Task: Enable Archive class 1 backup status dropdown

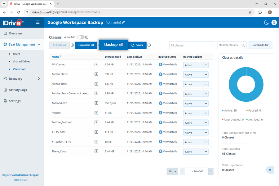Action: tap(196, 74)
